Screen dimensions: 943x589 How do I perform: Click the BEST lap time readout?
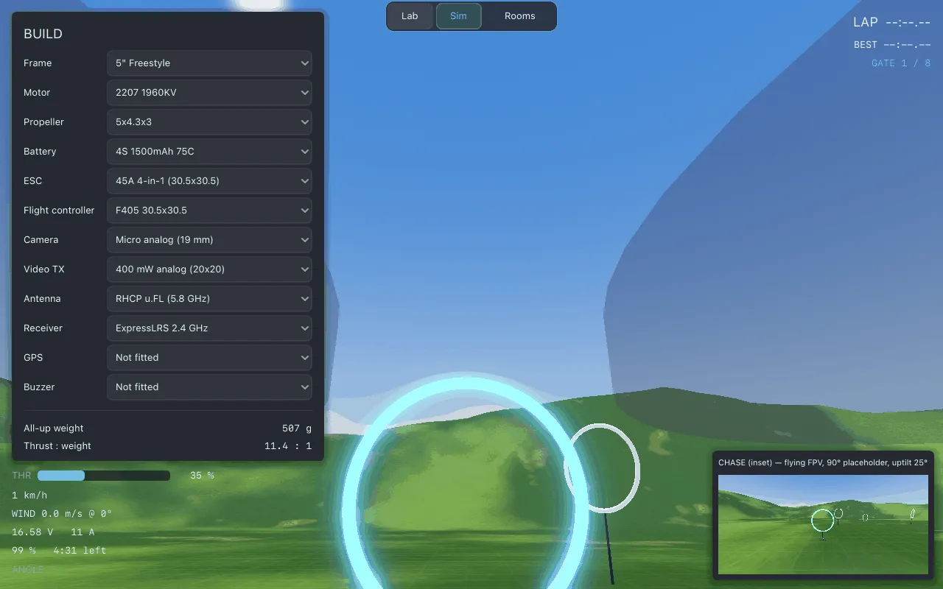892,45
